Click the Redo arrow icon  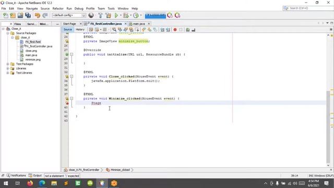(x=45, y=15)
